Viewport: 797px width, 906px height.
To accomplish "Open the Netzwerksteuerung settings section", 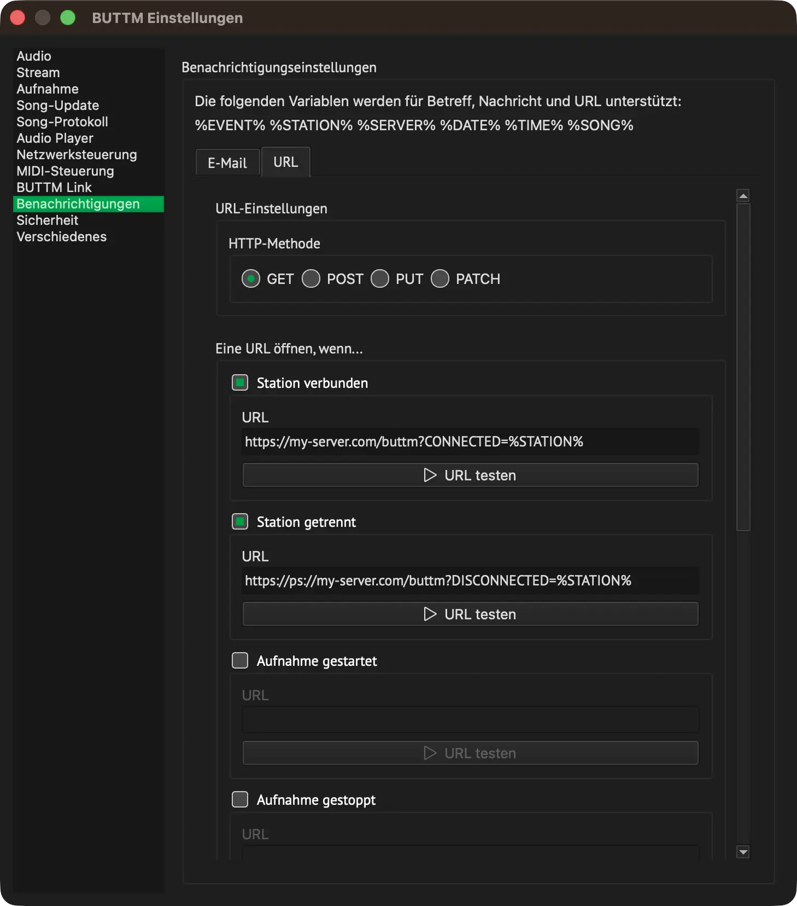I will (89, 155).
